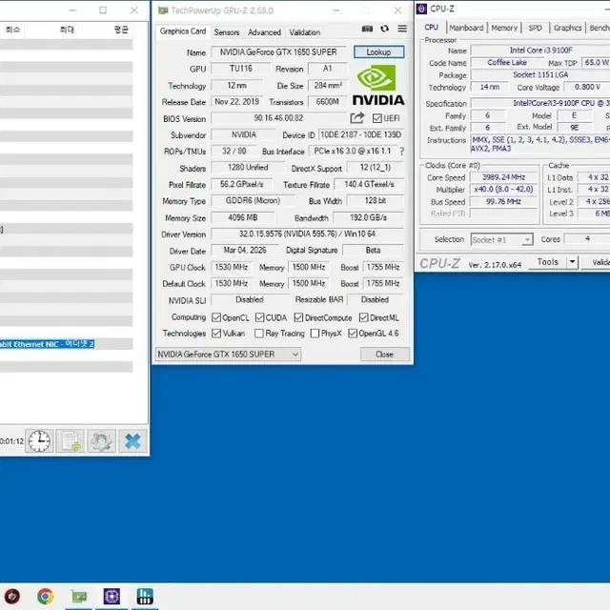The height and width of the screenshot is (610, 610).
Task: Click the Resizable BAR Disabled value
Action: pyautogui.click(x=375, y=299)
